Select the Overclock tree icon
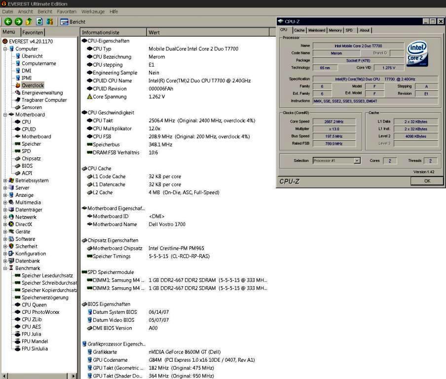The height and width of the screenshot is (379, 446). tap(18, 85)
